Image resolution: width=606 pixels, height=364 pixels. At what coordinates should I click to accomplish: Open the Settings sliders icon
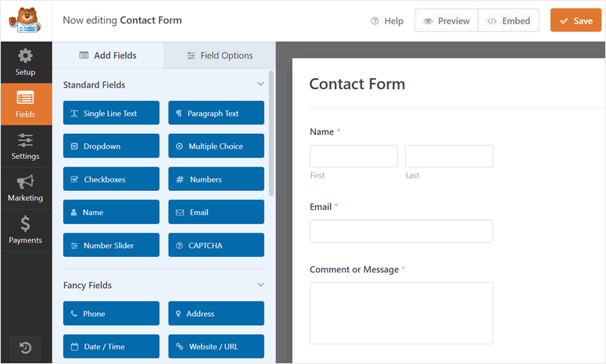25,140
